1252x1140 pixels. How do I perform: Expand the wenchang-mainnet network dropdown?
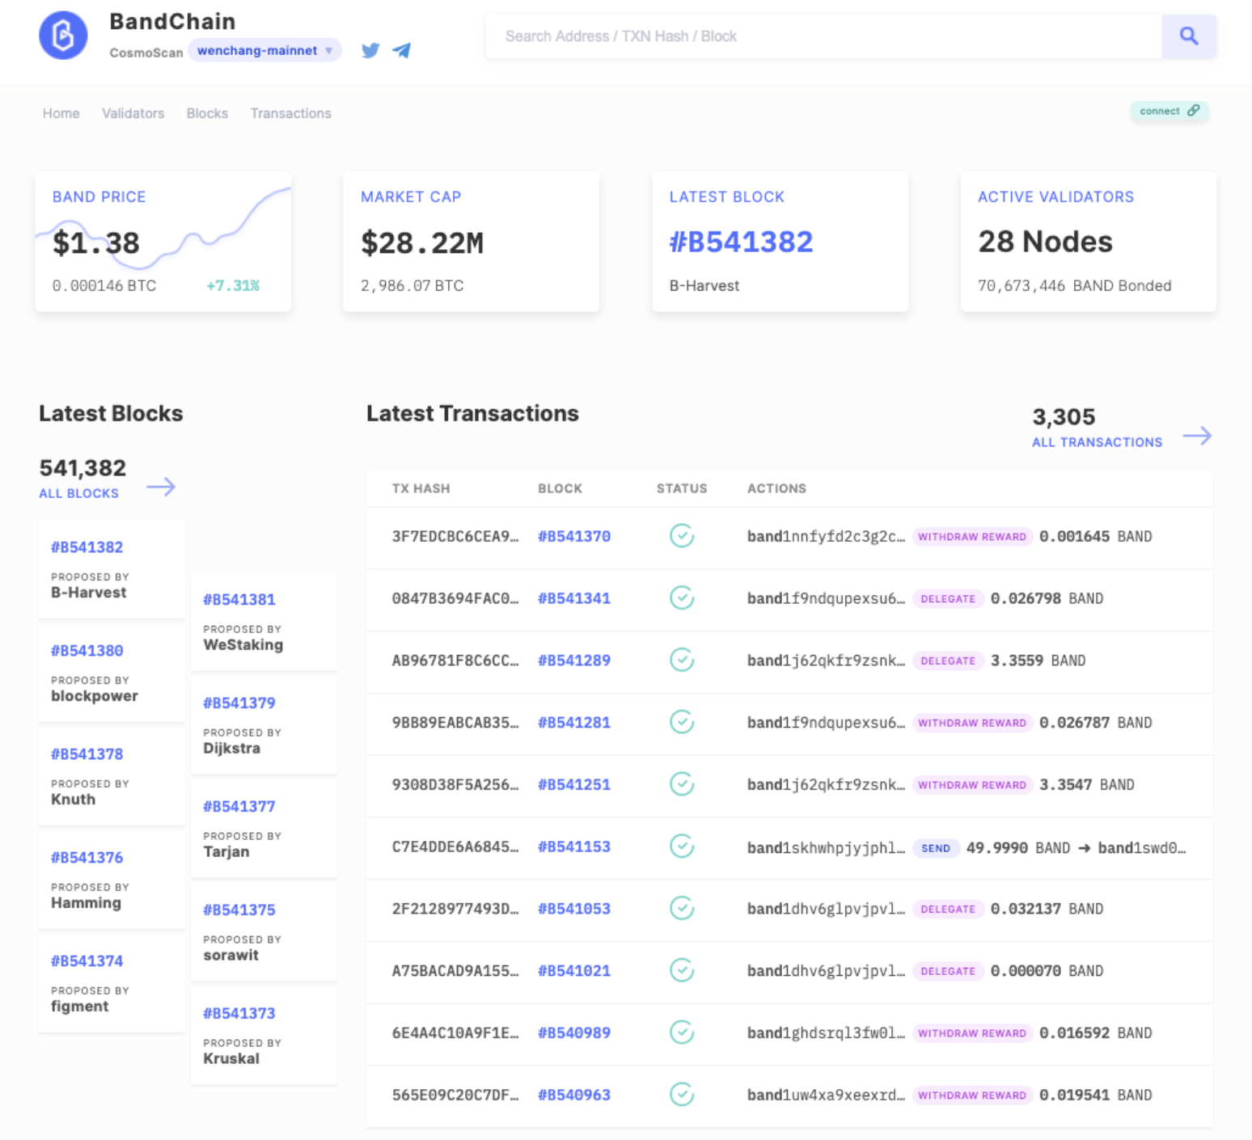329,51
